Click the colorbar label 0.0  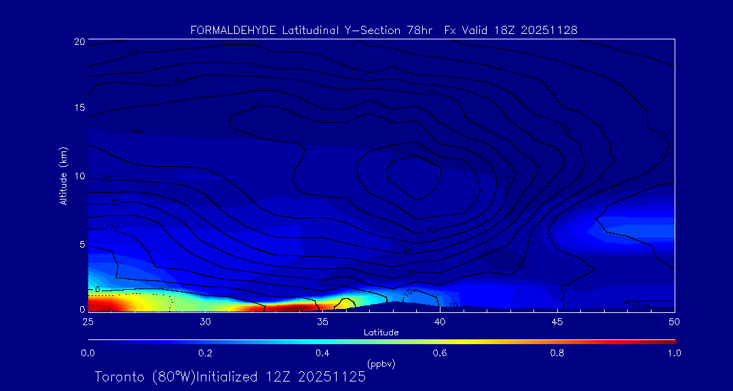click(x=88, y=354)
